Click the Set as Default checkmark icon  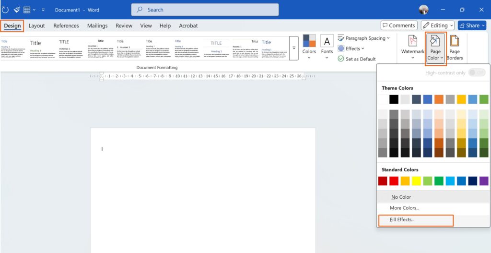tap(341, 59)
